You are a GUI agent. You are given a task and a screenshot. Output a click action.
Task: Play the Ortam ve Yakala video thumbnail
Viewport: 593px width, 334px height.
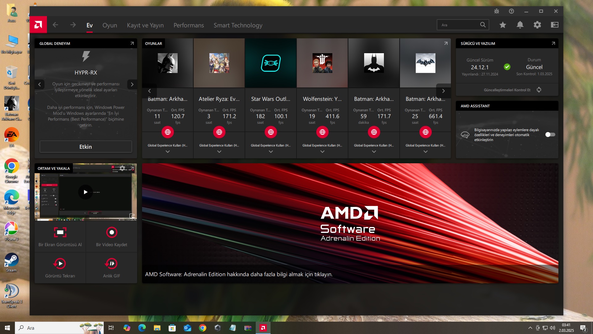pos(85,192)
